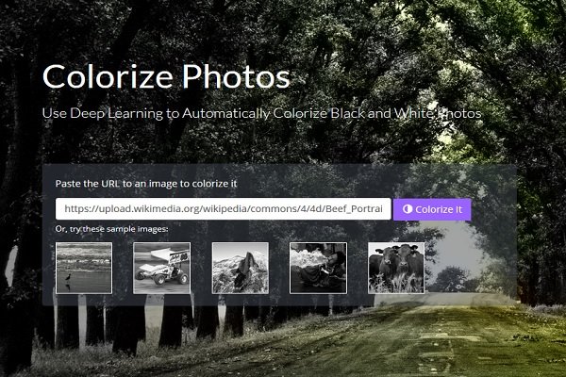Image resolution: width=566 pixels, height=377 pixels.
Task: Click the Use Deep Learning subtitle text
Action: [x=261, y=113]
